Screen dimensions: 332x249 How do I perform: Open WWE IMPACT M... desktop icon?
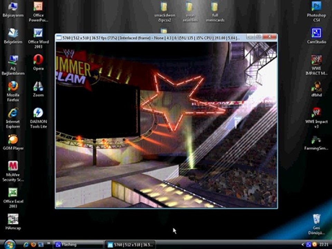click(316, 65)
